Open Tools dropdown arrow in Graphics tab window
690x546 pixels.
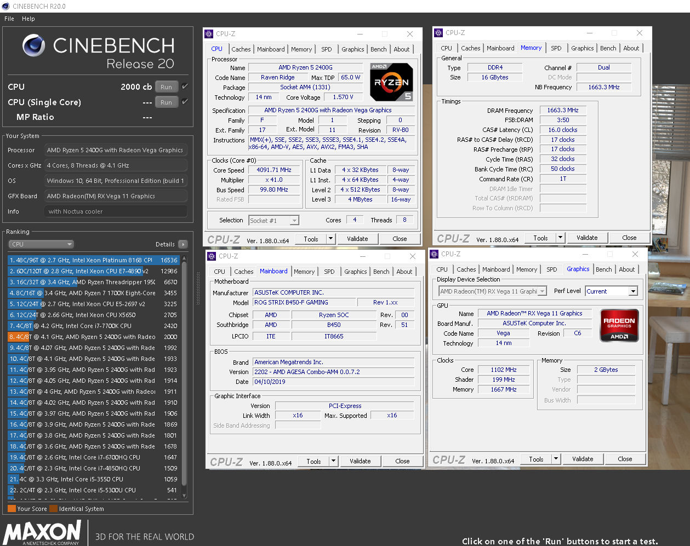tap(556, 459)
